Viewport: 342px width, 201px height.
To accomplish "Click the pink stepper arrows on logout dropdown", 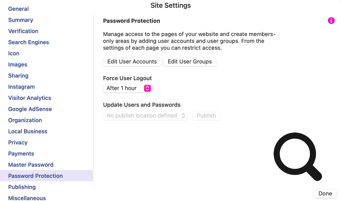I will coord(147,88).
